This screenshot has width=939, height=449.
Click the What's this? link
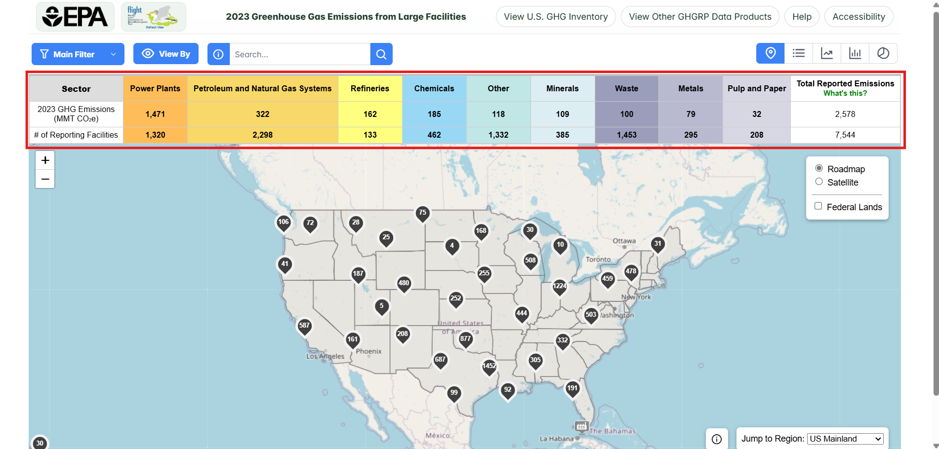[x=846, y=92]
